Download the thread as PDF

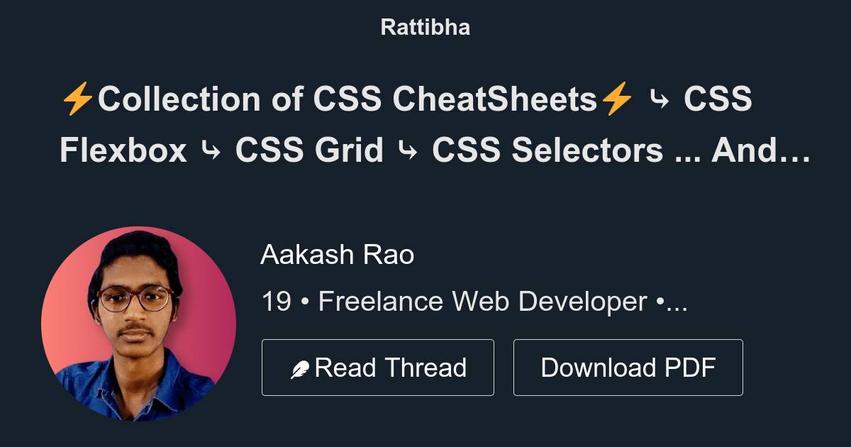628,367
